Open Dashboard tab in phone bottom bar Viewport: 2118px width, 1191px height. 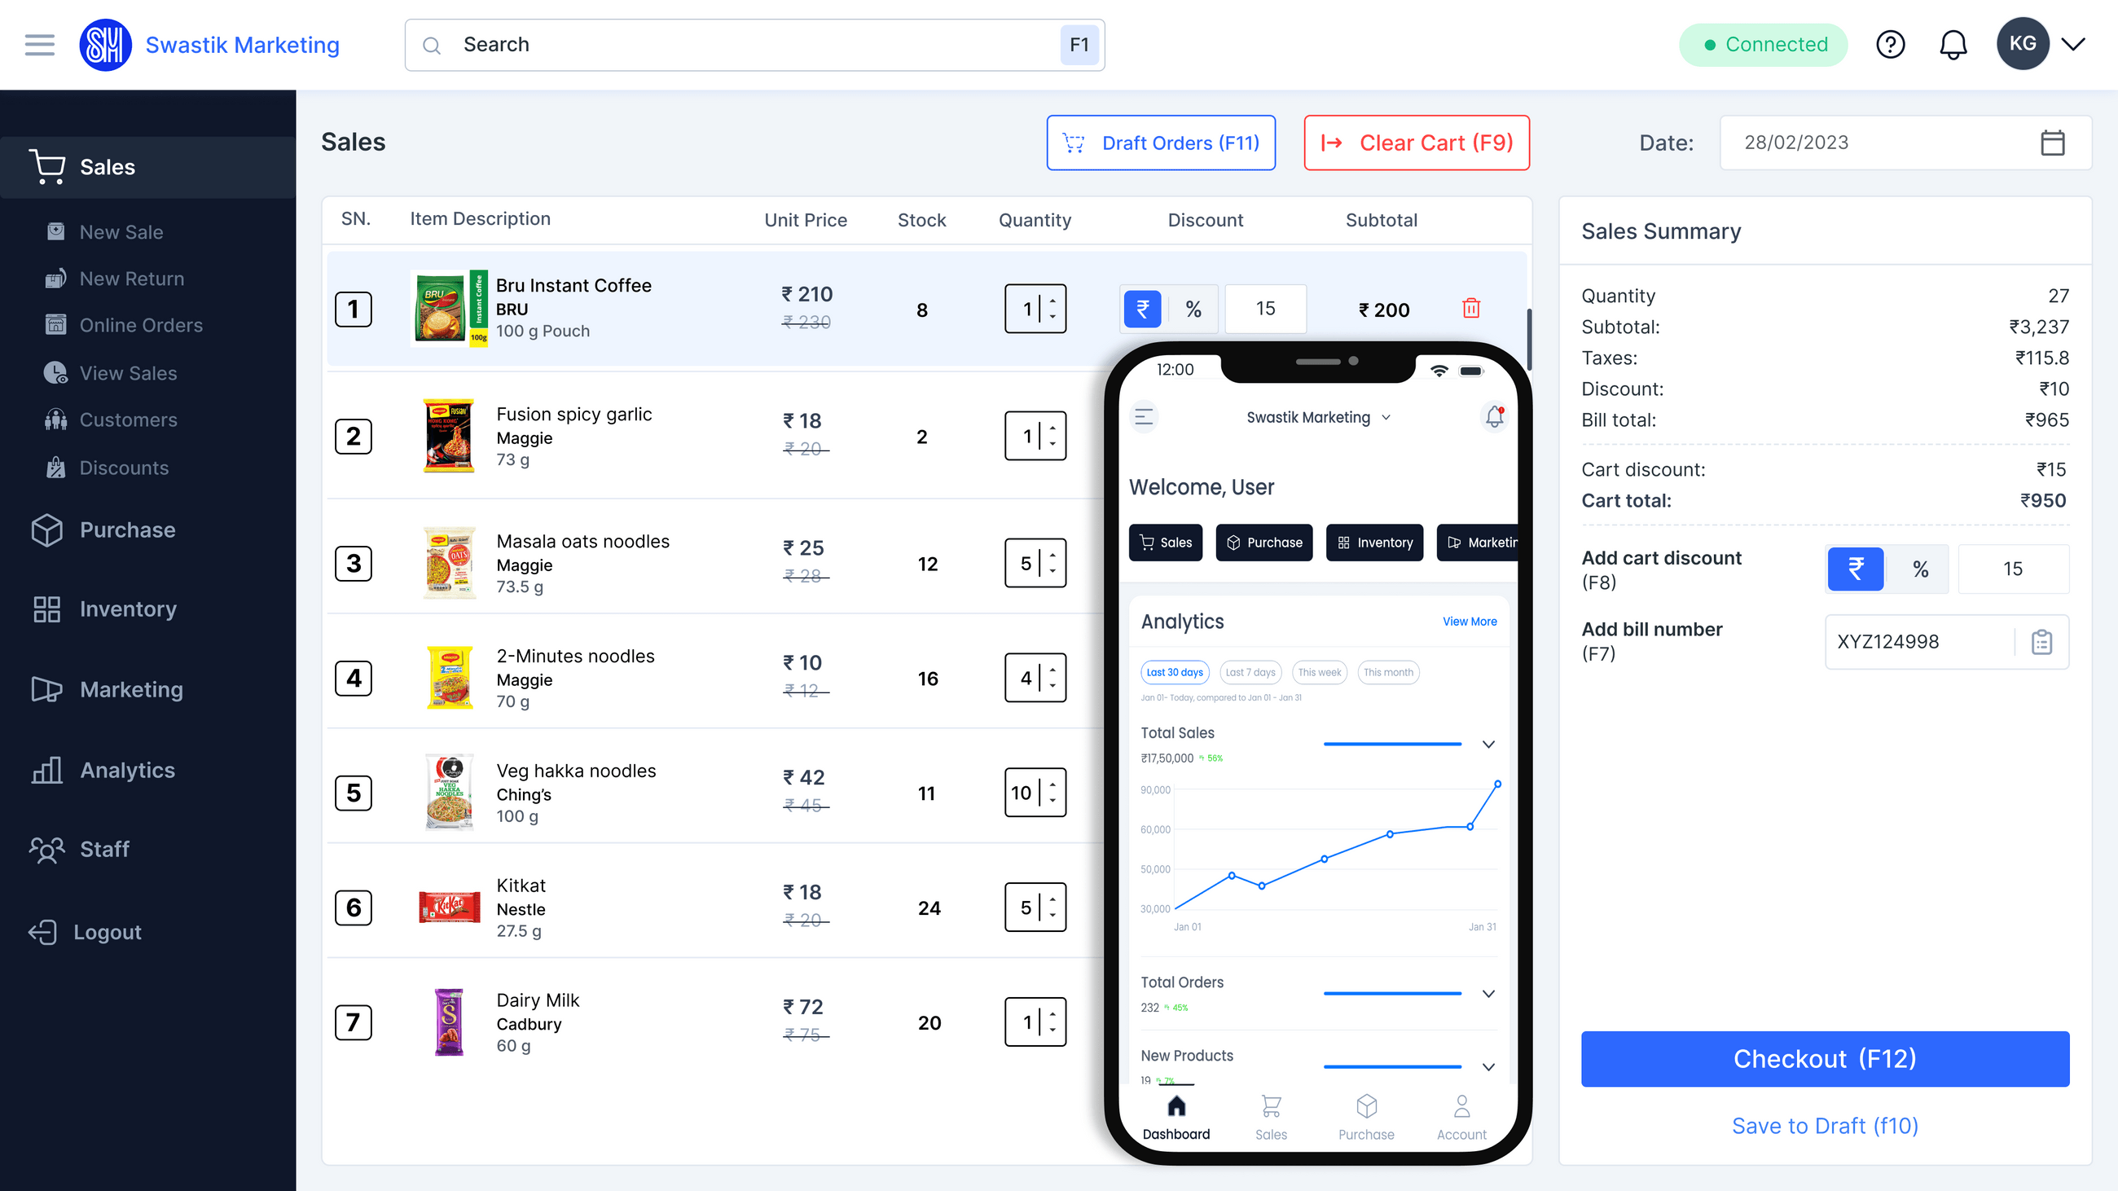pyautogui.click(x=1175, y=1118)
